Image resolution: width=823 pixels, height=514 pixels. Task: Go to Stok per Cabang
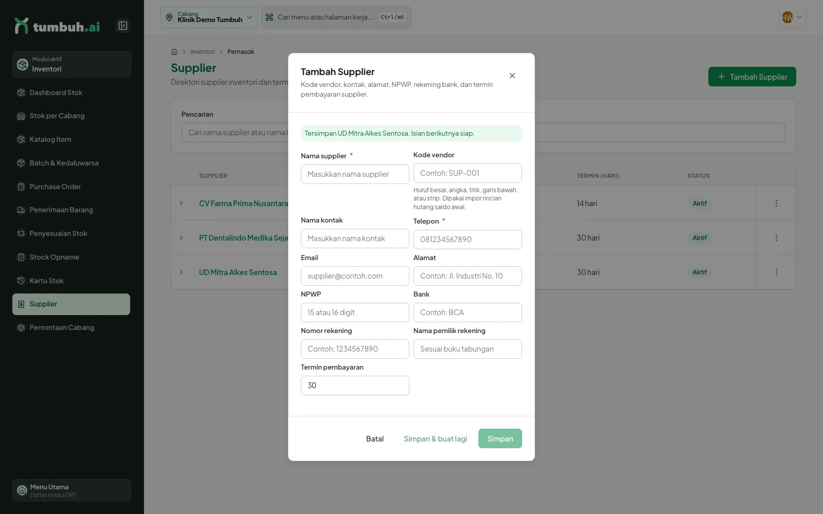point(71,116)
